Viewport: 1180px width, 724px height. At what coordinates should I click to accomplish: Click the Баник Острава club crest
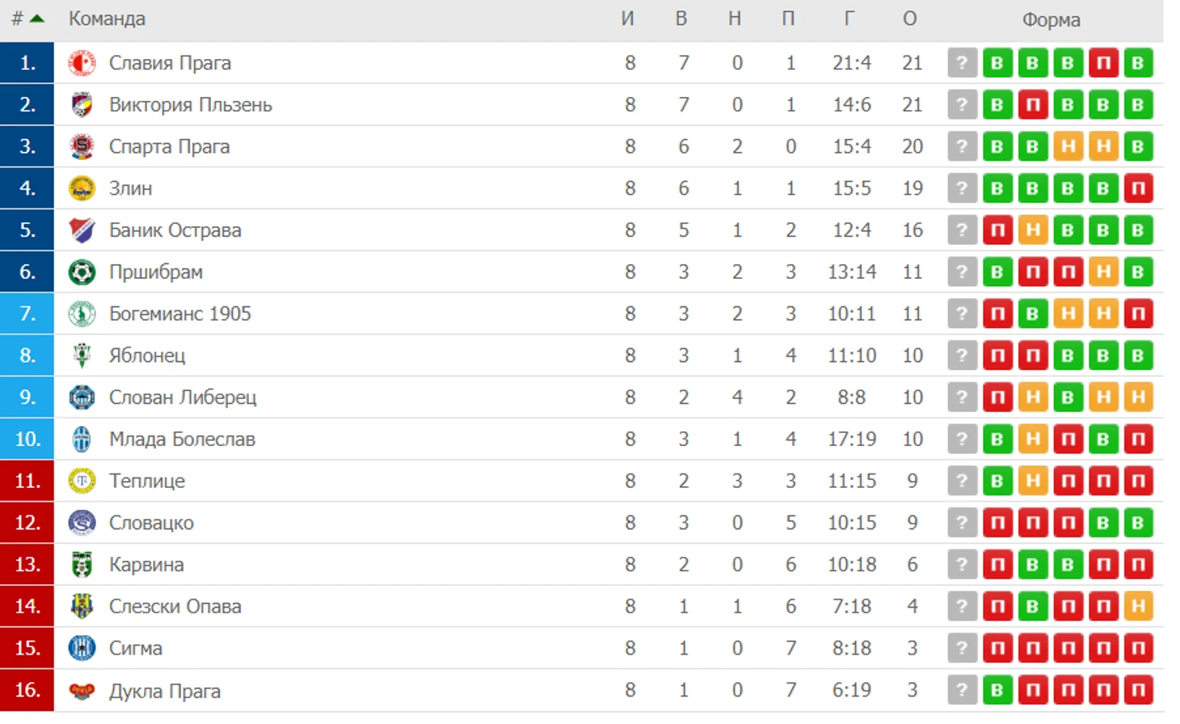(82, 230)
